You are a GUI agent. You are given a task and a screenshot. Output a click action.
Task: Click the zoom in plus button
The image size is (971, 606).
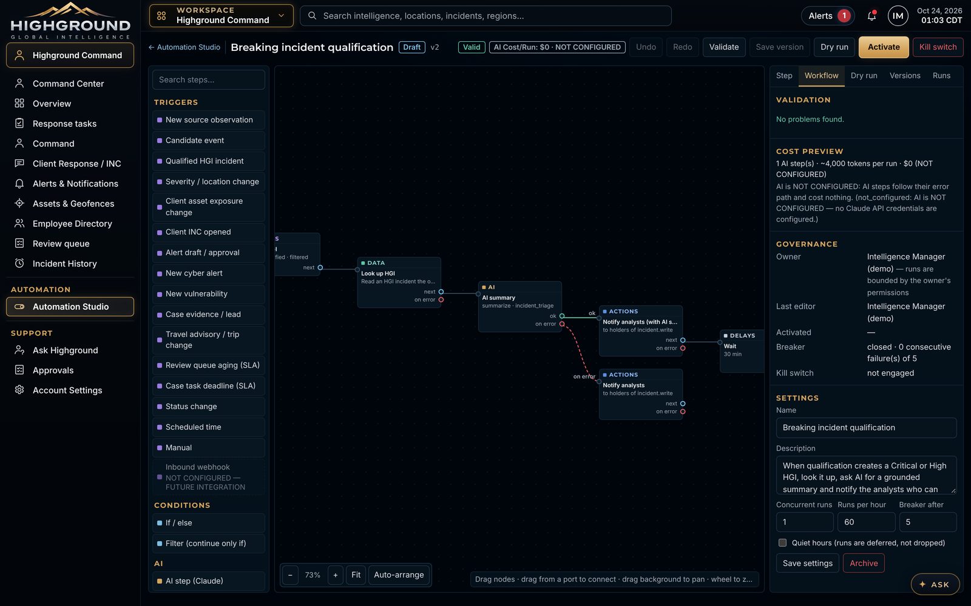[335, 575]
